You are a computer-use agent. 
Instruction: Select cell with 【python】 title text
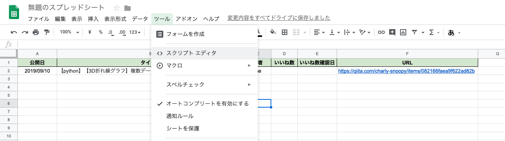coord(104,71)
